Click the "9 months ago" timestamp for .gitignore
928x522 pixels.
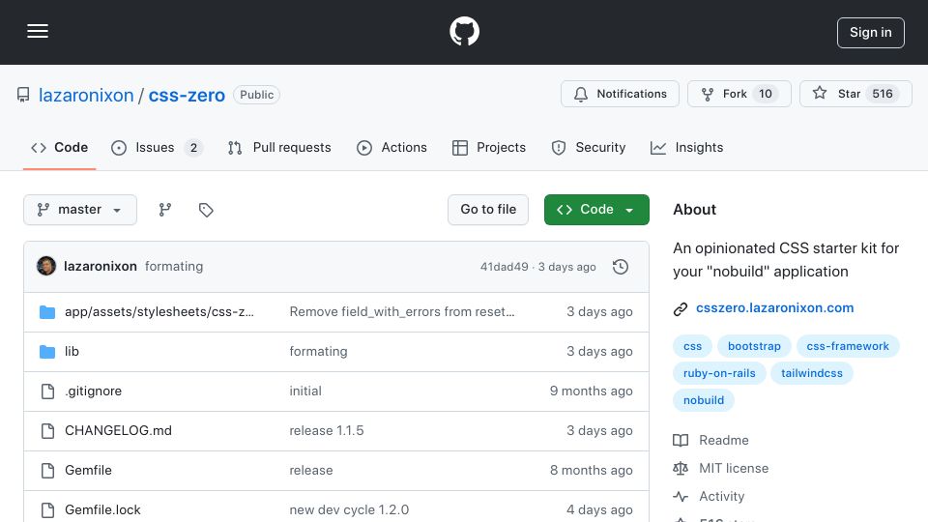pyautogui.click(x=592, y=391)
